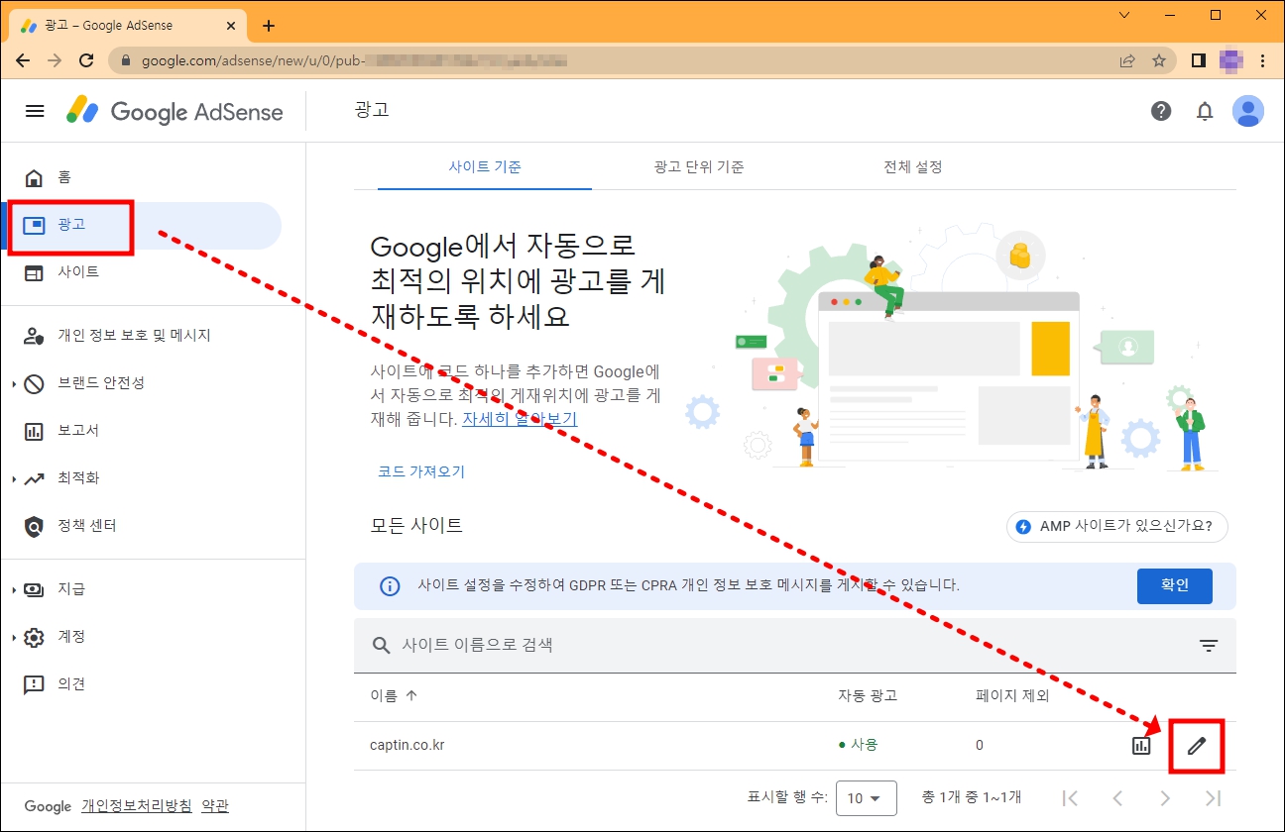Select the captin.co.kr site row
Viewport: 1285px width, 832px height.
[x=795, y=746]
